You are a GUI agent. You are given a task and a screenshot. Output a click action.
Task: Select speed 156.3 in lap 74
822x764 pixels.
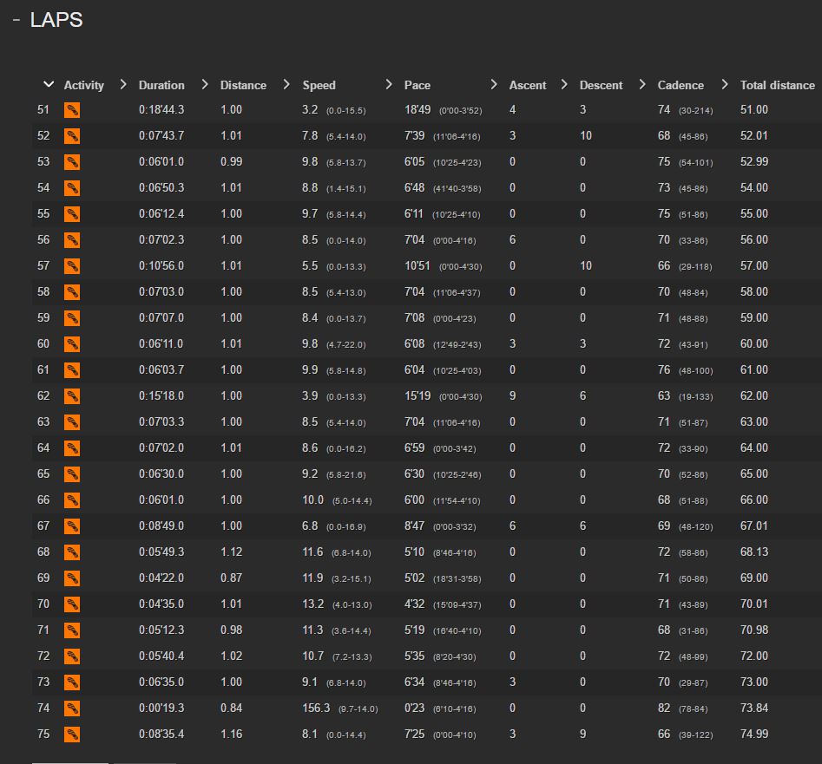click(x=316, y=708)
